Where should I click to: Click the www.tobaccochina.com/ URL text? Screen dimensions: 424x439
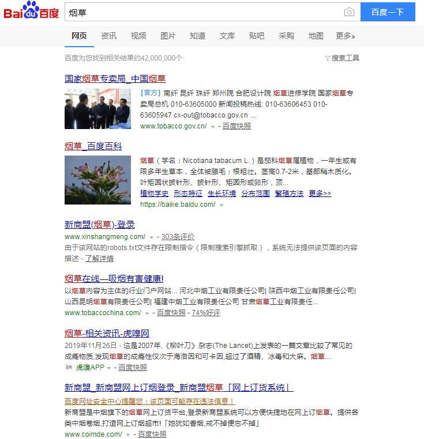click(103, 313)
